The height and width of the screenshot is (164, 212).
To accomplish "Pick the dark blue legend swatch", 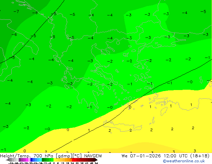I will tap(31, 160).
